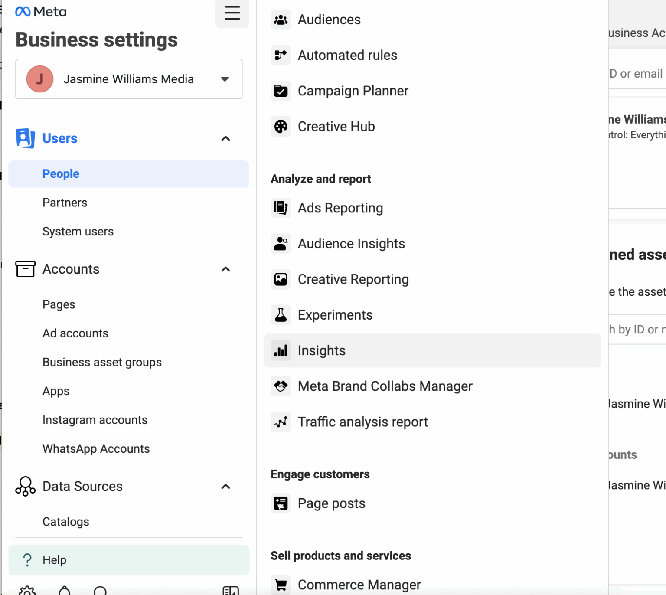This screenshot has width=666, height=595.
Task: Open Partners under Users
Action: coord(65,203)
